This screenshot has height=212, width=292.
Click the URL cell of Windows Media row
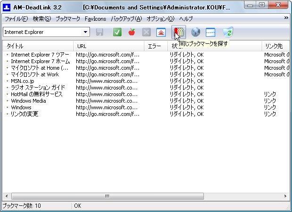tap(107, 101)
